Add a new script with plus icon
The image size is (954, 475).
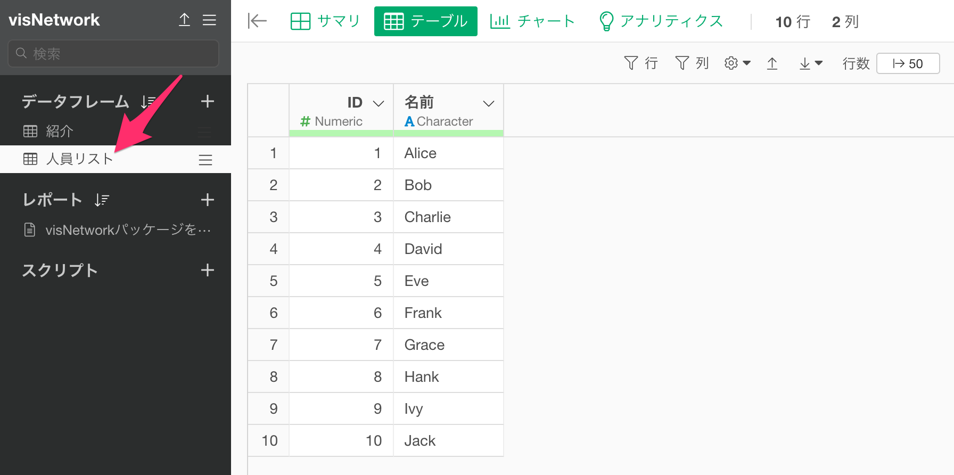coord(207,270)
